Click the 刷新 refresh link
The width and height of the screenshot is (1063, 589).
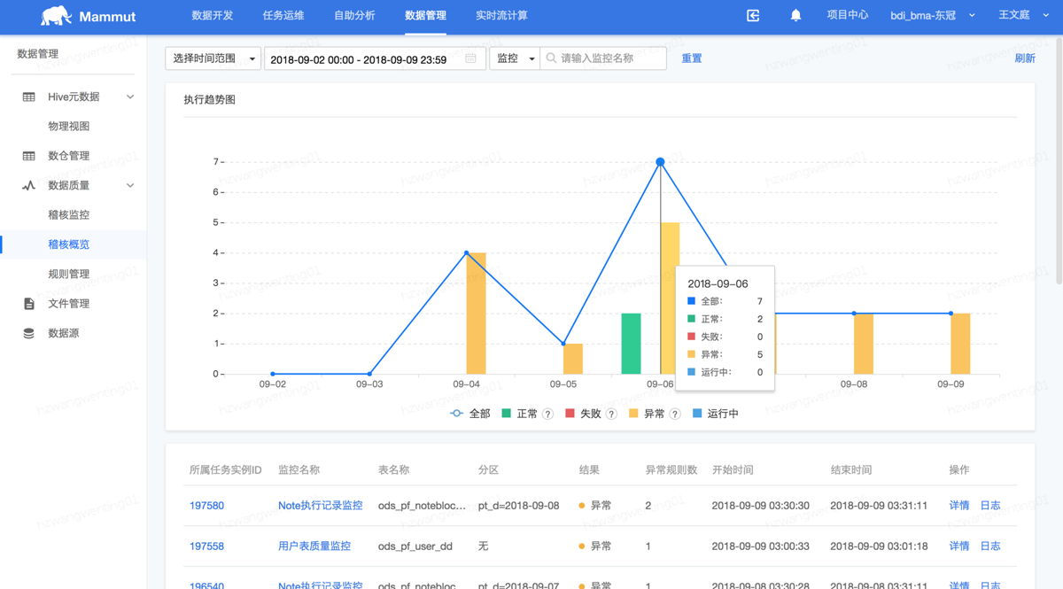pos(1024,58)
